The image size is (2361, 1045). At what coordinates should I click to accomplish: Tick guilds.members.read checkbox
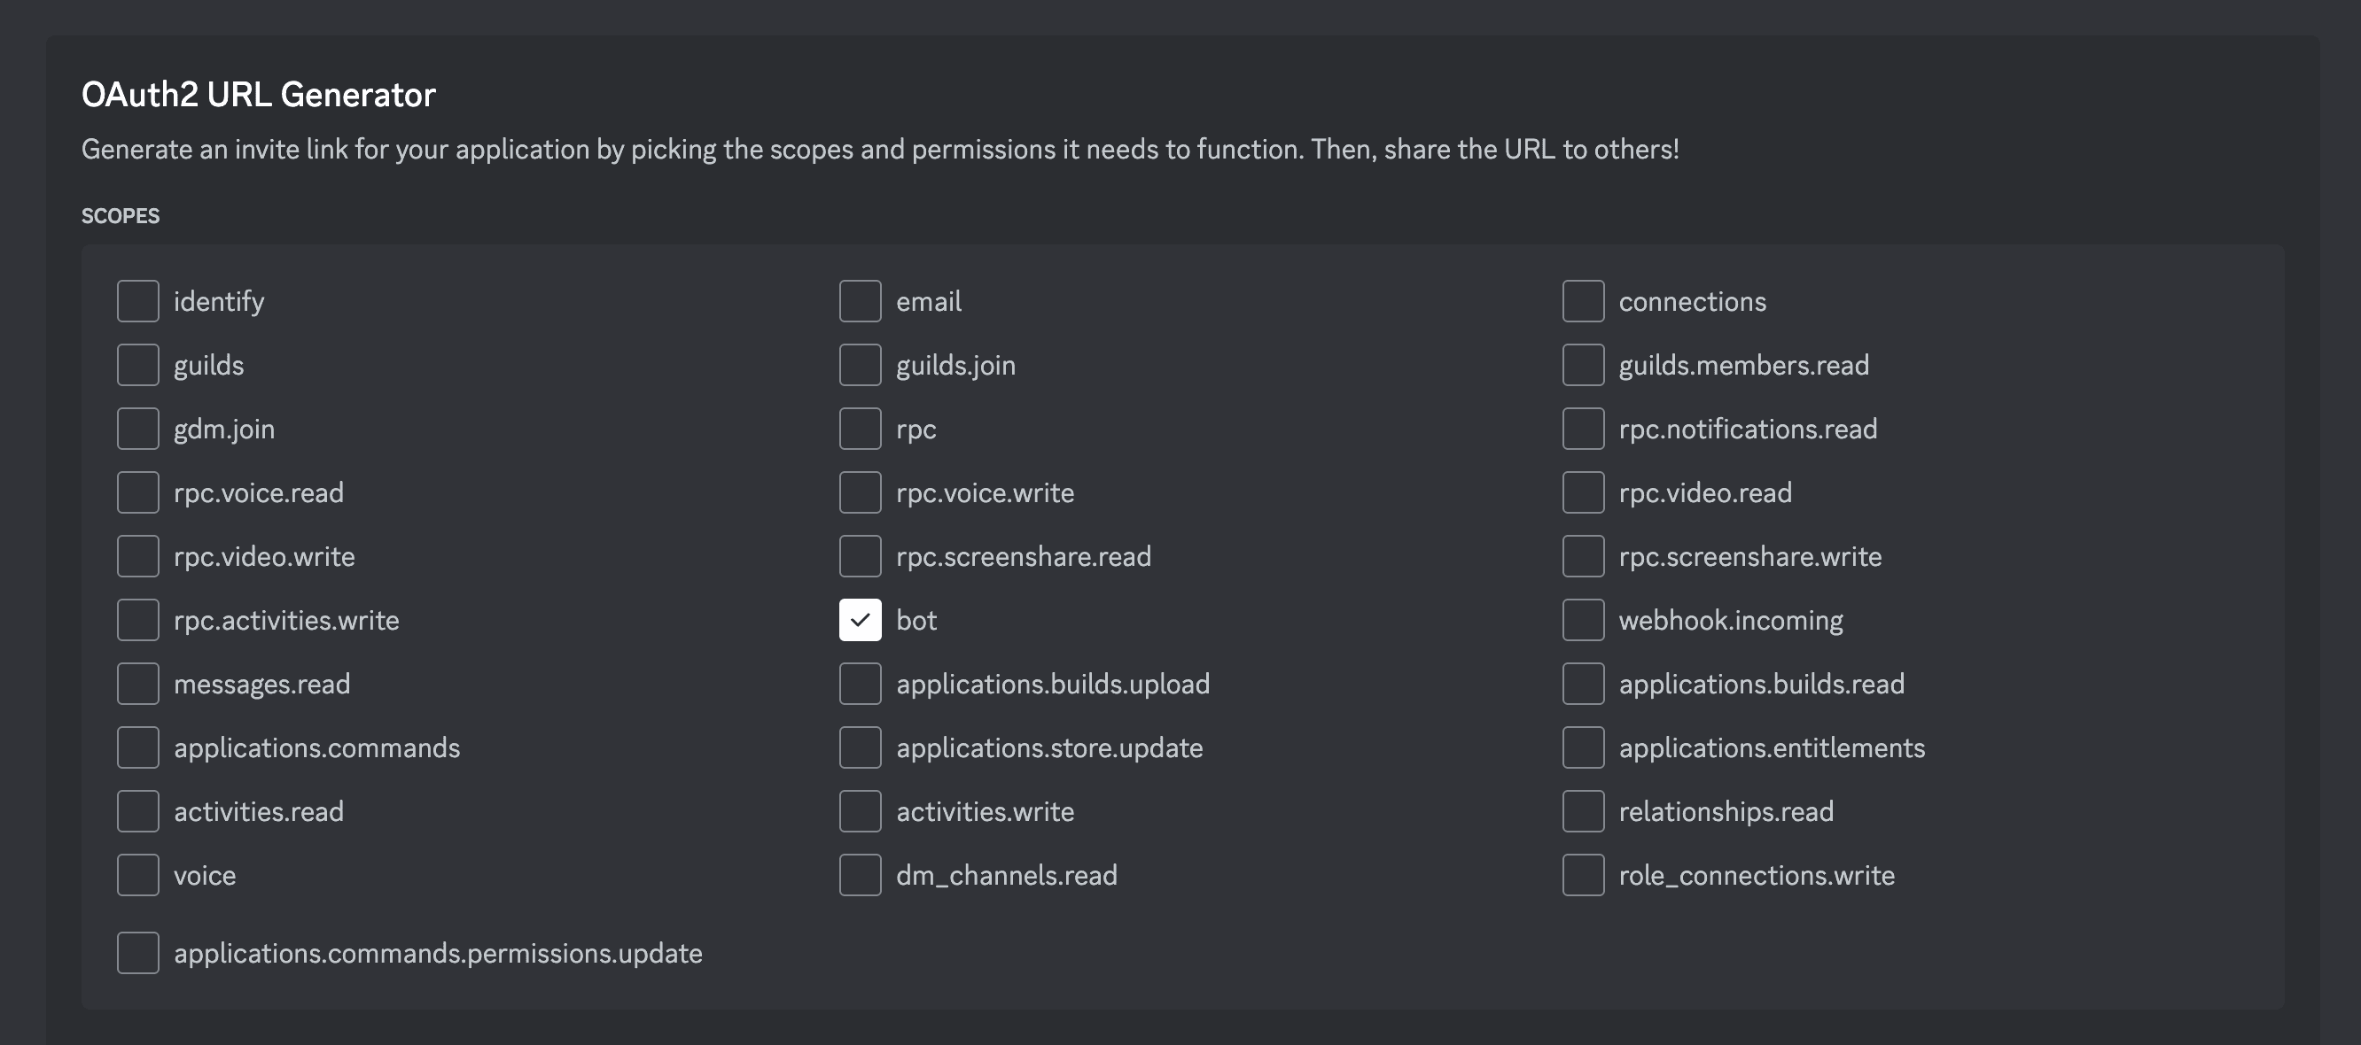click(1583, 366)
